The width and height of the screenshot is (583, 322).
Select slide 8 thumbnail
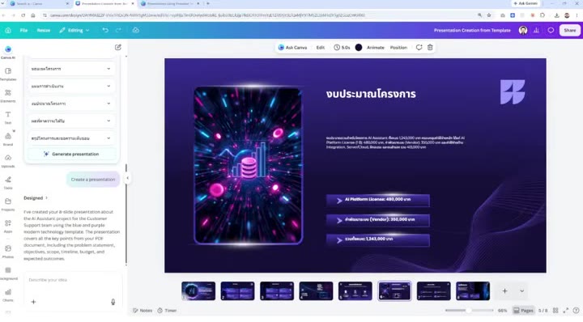[473, 290]
